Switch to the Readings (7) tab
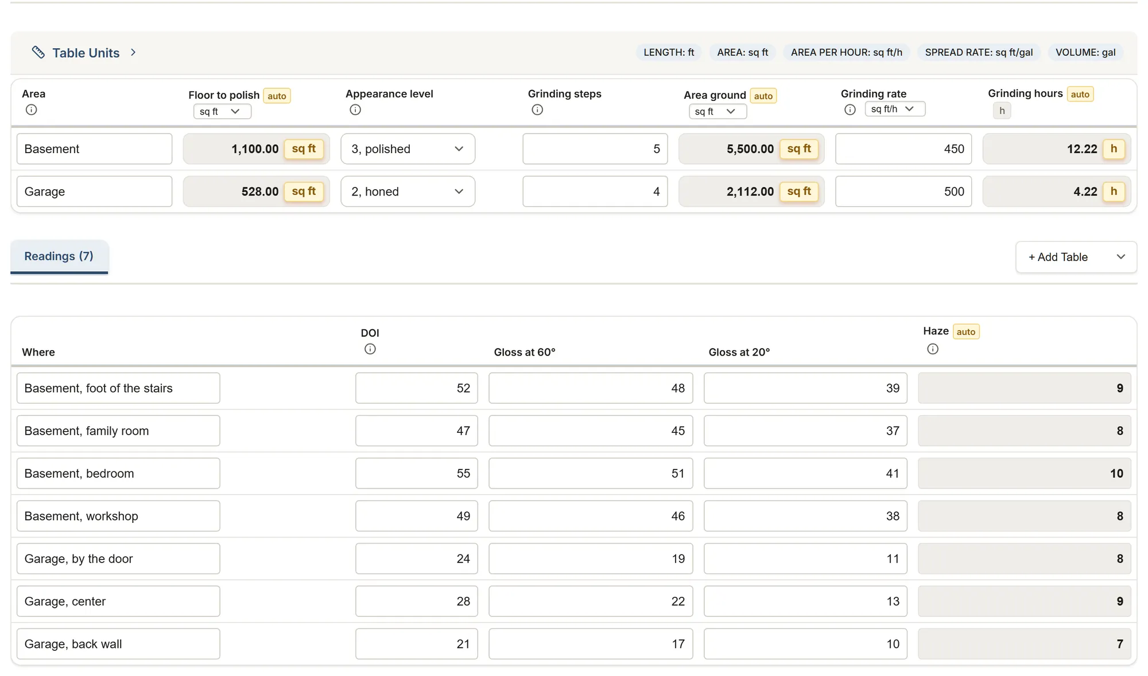1148x676 pixels. (x=59, y=256)
